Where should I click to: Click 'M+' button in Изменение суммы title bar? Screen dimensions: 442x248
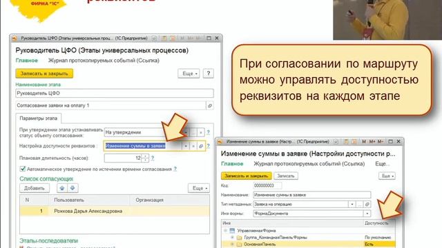tap(372, 141)
